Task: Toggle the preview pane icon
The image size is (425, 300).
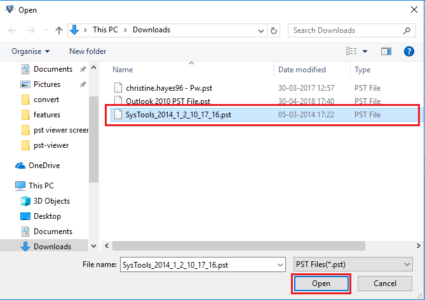Action: (x=386, y=51)
